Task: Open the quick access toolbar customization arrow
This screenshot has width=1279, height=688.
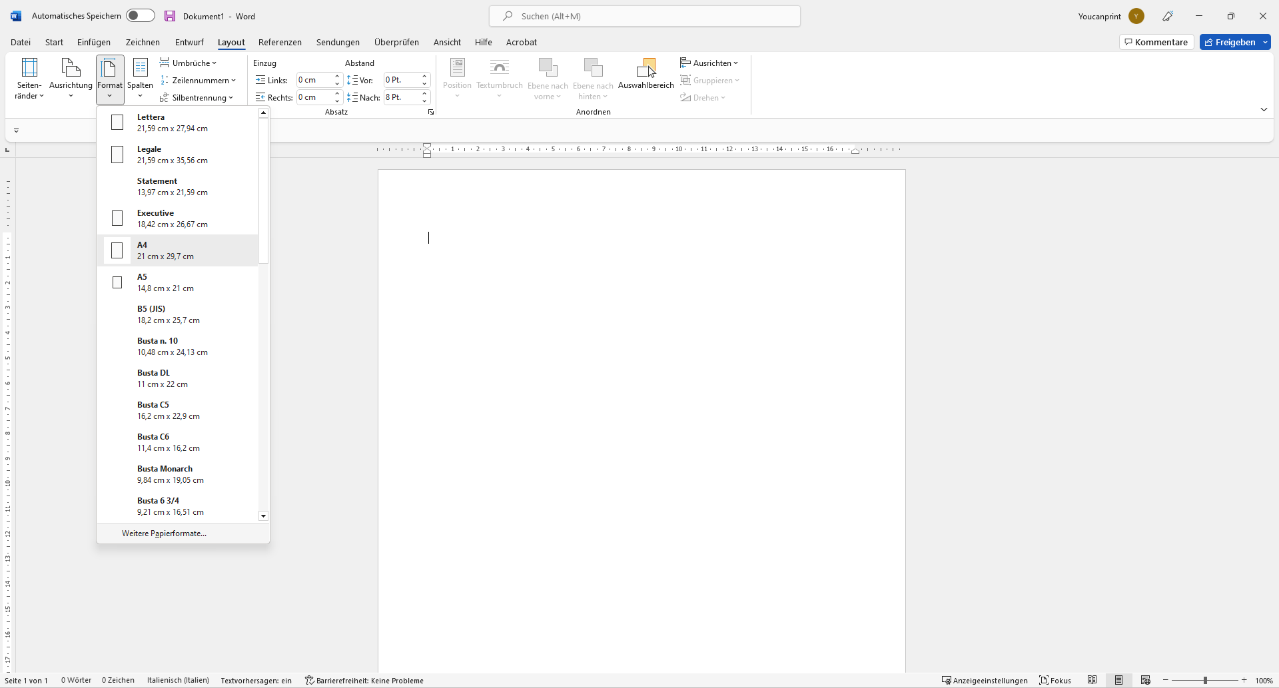Action: [x=16, y=131]
